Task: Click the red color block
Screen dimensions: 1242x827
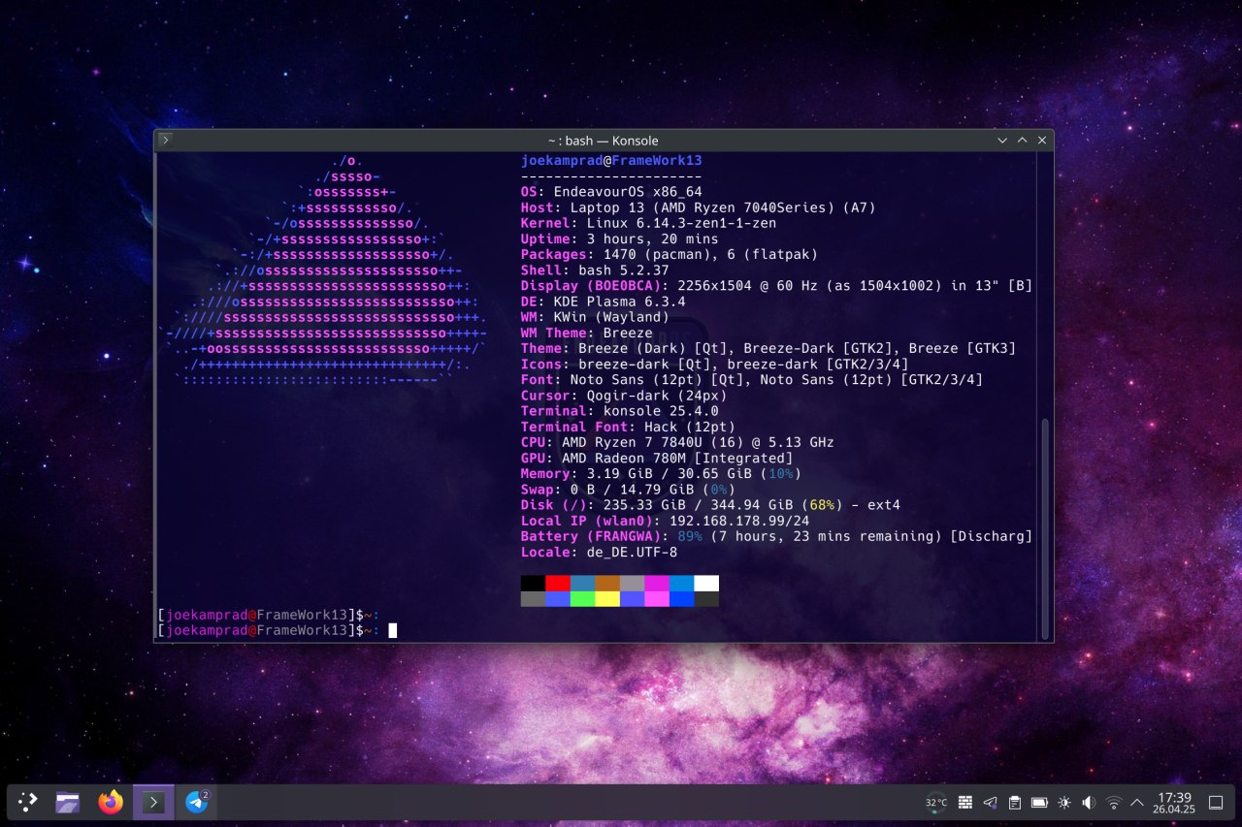Action: 557,583
